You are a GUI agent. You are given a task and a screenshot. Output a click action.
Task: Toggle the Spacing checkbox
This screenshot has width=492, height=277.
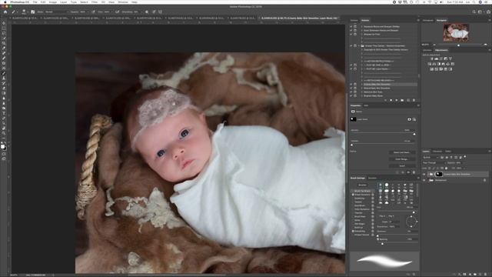click(x=377, y=239)
